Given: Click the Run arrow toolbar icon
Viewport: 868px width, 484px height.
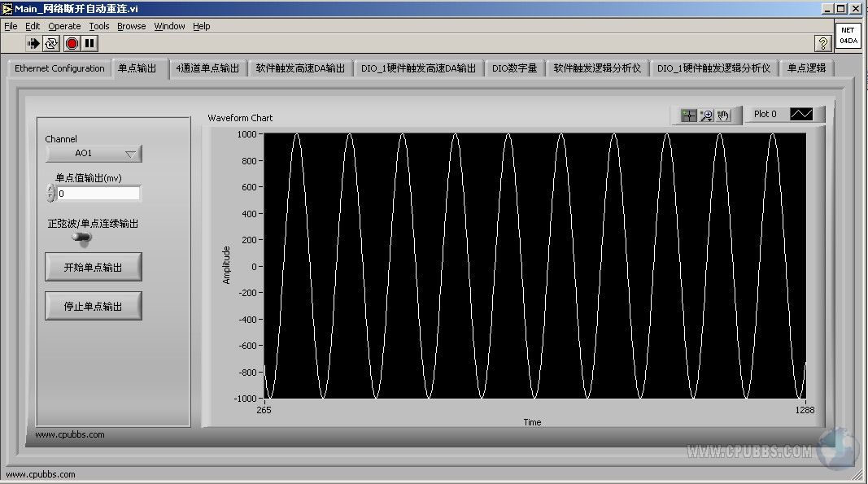Looking at the screenshot, I should pyautogui.click(x=33, y=43).
